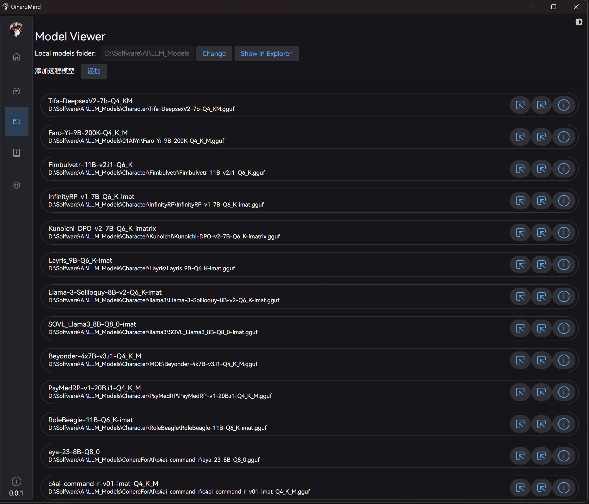Click the UiharuMind avatar in the sidebar
Screen dimensions: 589x504
coord(16,30)
